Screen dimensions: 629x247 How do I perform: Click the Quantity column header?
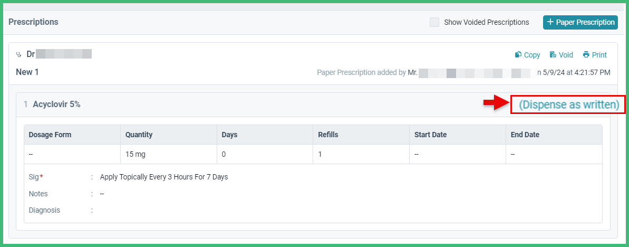(x=139, y=135)
